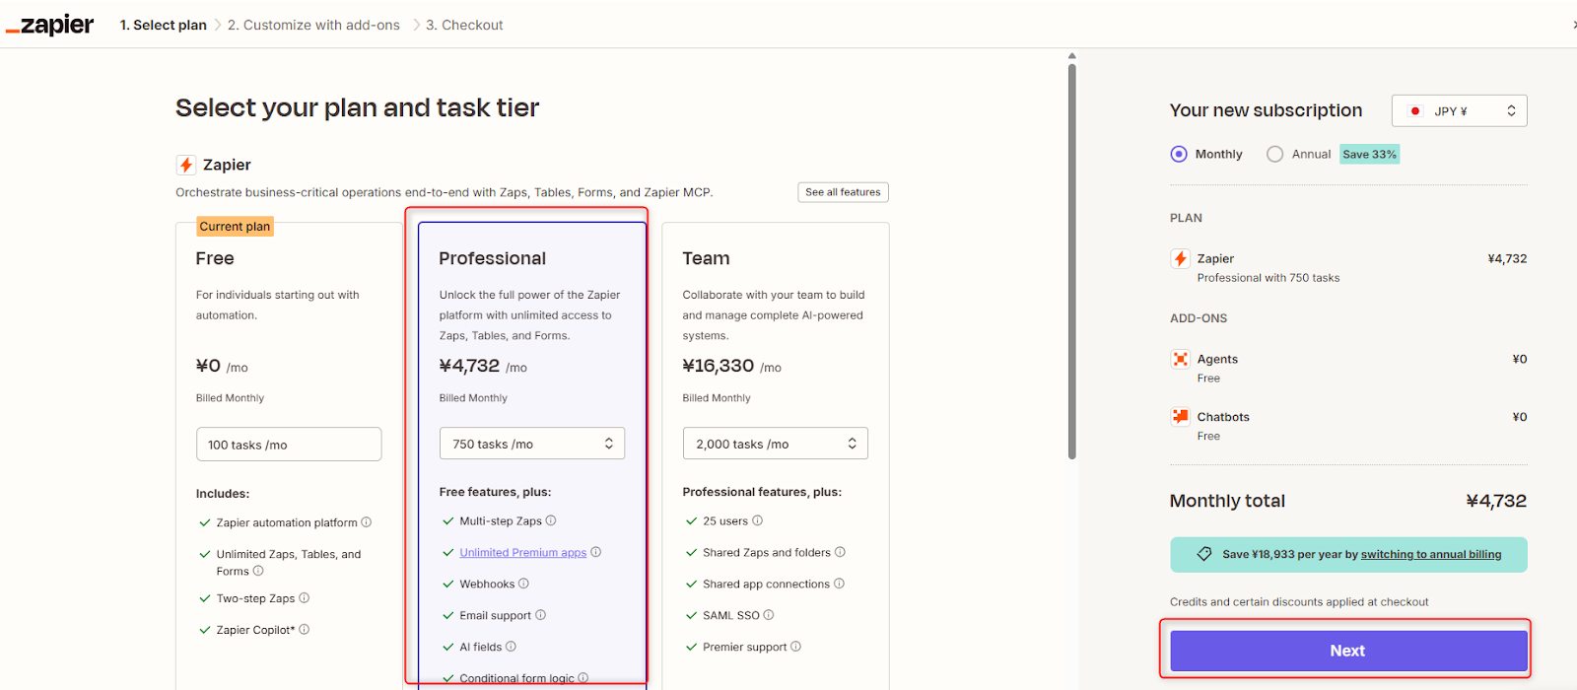The width and height of the screenshot is (1577, 690).
Task: Click info icon next to Zapier automation platform
Action: 367,522
